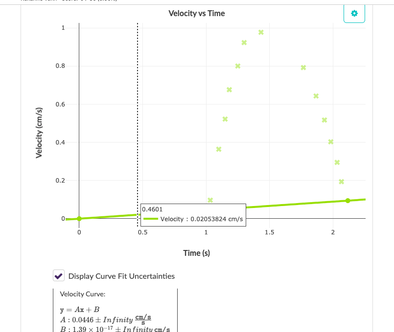394x332 pixels.
Task: Click the dotted cursor line on the graph
Action: pos(138,122)
